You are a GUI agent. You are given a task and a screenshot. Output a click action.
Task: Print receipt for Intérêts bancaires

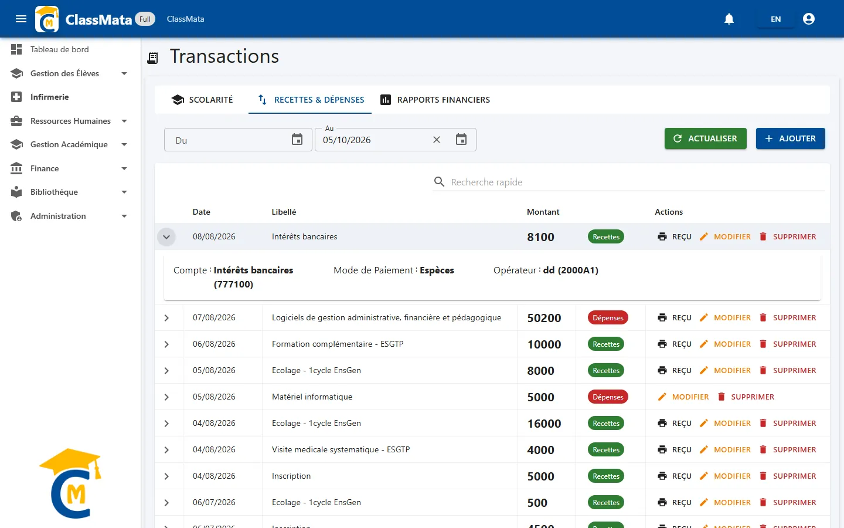[675, 236]
